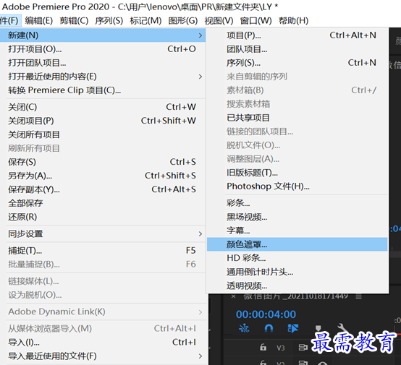Toggle the insert sequences as nests icon

(244, 328)
